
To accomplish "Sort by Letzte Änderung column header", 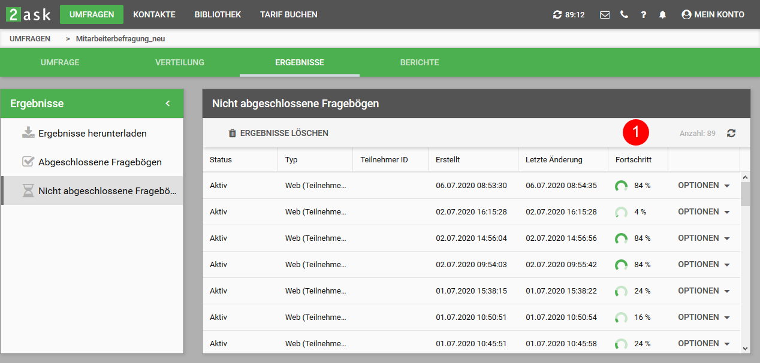I will click(x=563, y=160).
